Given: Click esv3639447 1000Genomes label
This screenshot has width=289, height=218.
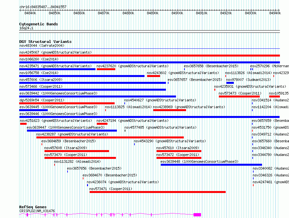Looking at the screenshot, I should [66, 127].
